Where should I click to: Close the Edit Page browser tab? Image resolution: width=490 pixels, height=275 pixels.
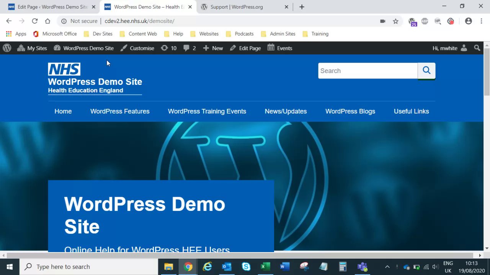93,7
